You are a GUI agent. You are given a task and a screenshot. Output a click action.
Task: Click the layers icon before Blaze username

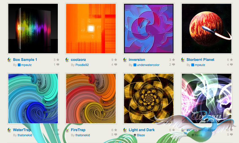click(x=135, y=135)
